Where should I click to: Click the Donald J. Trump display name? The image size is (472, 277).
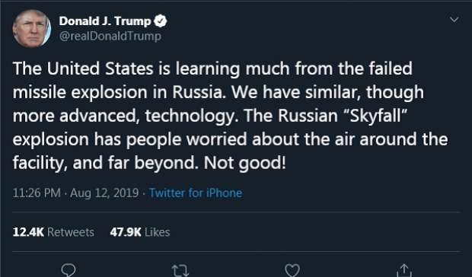105,21
